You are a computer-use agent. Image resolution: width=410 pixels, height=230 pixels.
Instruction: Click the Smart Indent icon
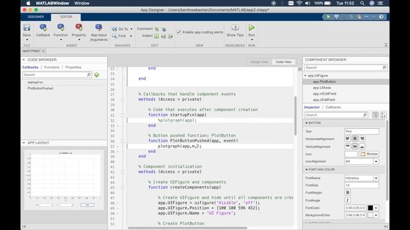click(x=156, y=36)
